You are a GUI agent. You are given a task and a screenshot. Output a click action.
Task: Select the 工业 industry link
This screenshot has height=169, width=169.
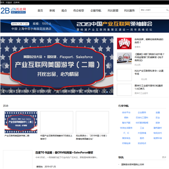point(142,128)
